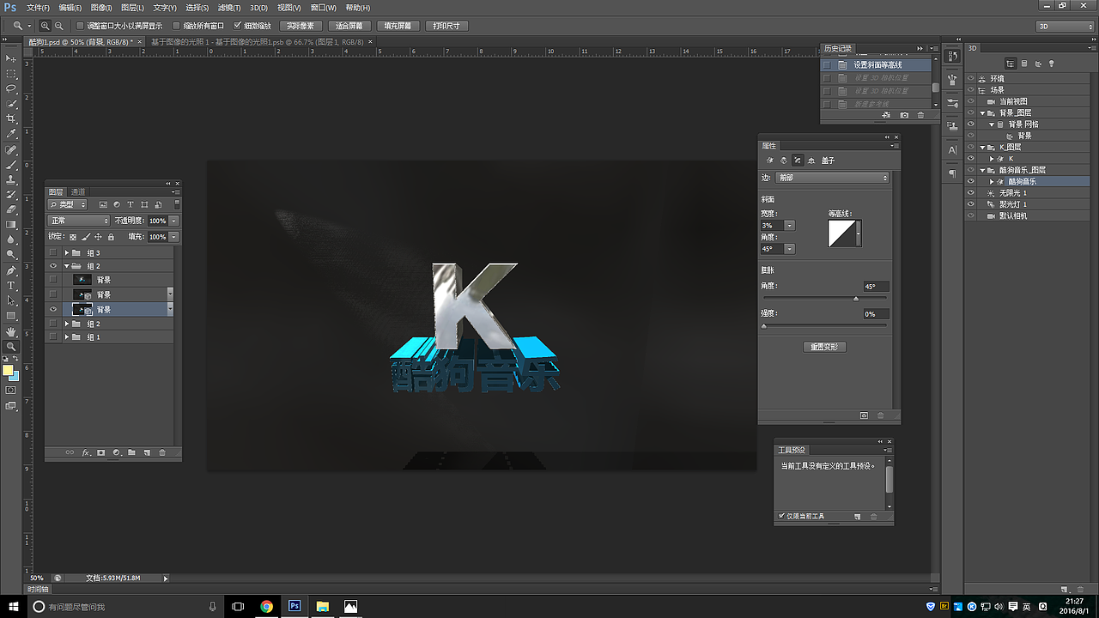
Task: Select the Crop tool
Action: (x=11, y=118)
